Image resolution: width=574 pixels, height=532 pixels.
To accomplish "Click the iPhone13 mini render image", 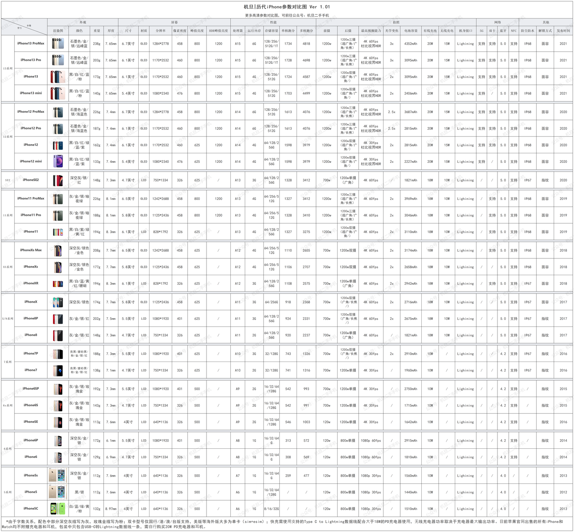I will pos(58,93).
